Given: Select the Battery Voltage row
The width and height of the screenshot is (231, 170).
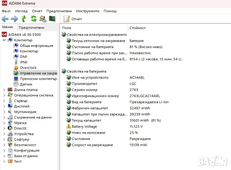Looking at the screenshot, I should [84, 127].
